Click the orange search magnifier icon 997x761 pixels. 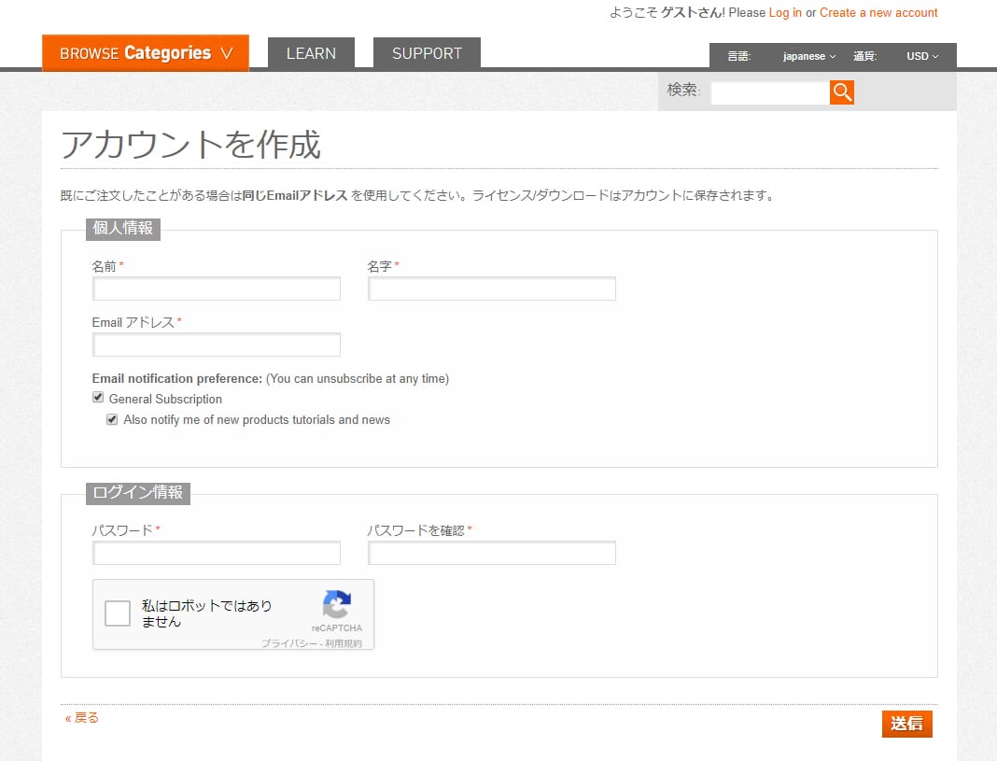[x=841, y=92]
